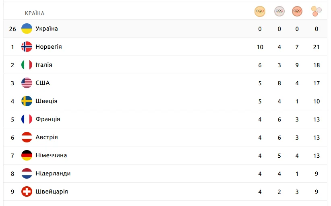
Task: Click the silver medal column icon
Action: 279,11
